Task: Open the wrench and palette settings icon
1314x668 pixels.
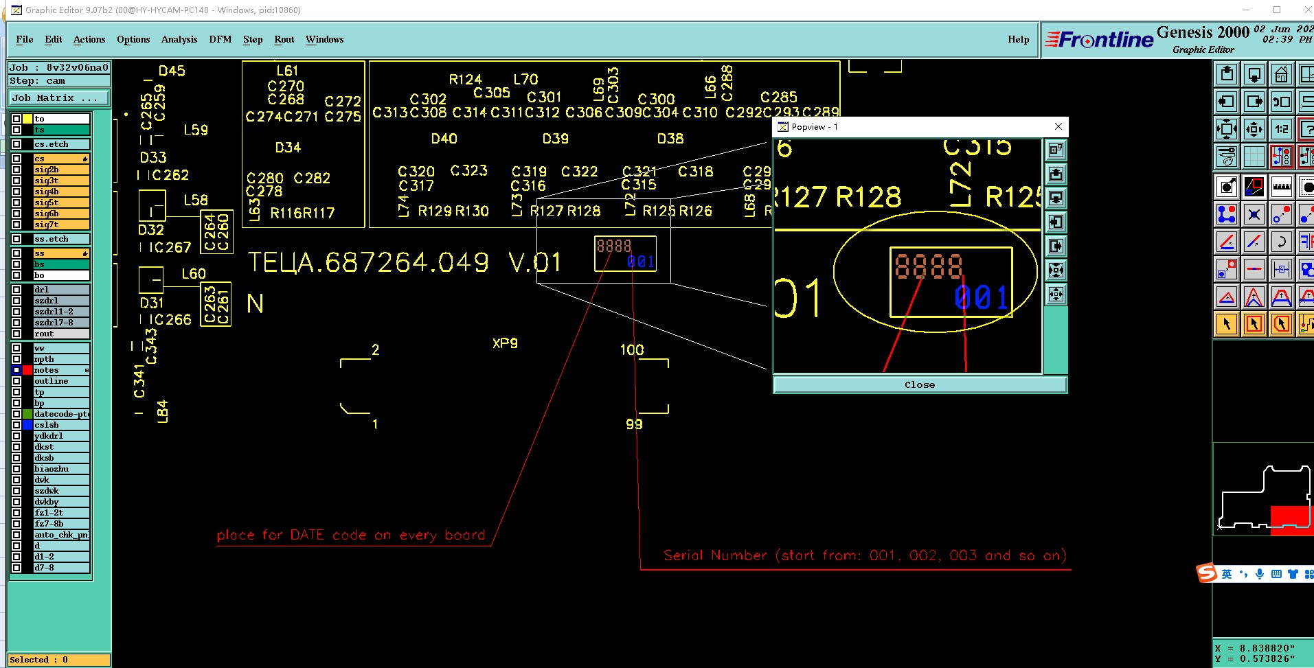Action: tap(1227, 157)
